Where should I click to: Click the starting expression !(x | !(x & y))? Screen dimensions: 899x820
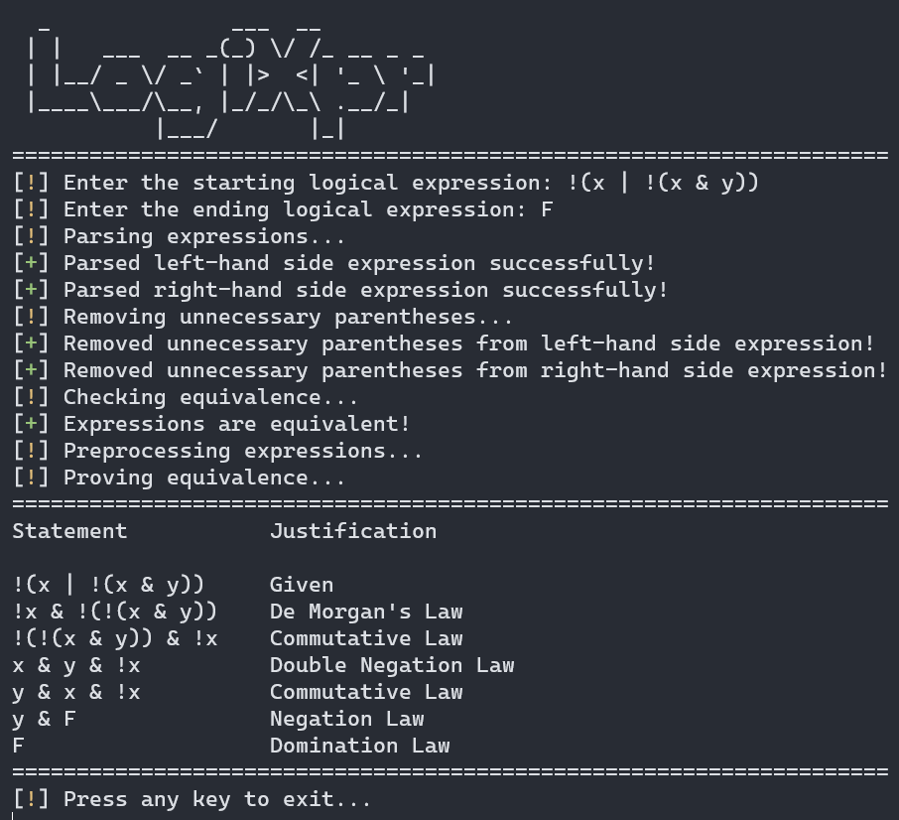pos(663,183)
